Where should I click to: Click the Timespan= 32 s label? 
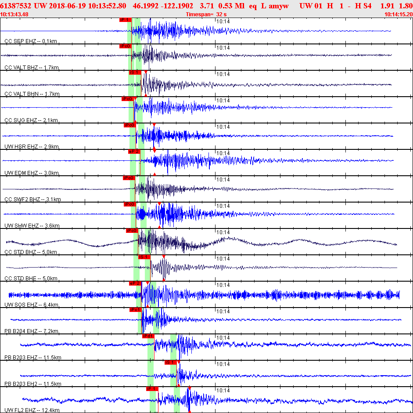(206, 14)
